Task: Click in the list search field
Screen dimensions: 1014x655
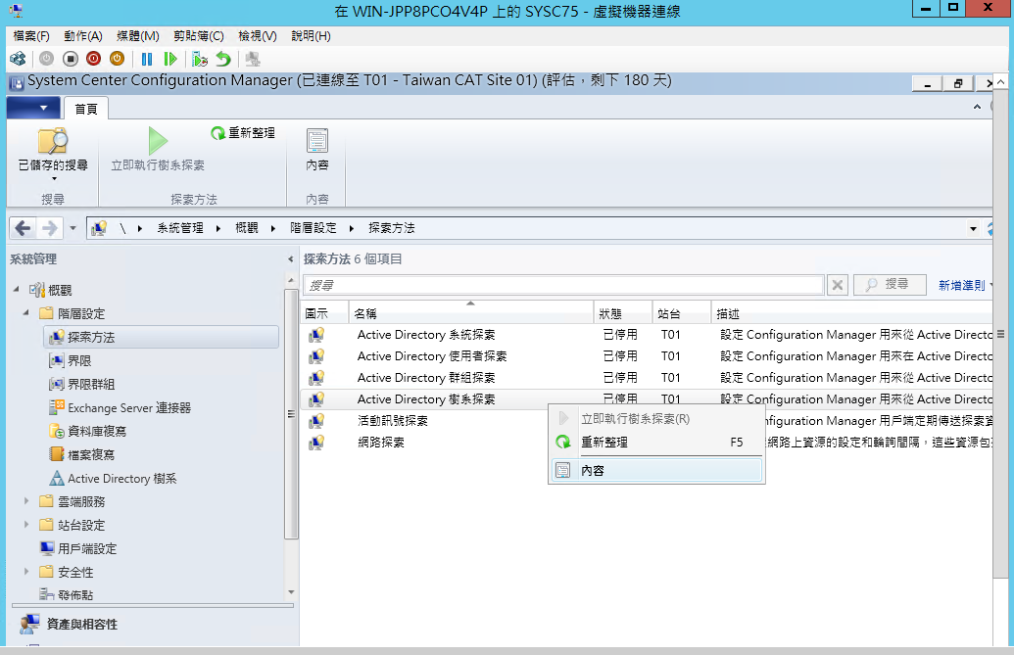Action: (563, 285)
